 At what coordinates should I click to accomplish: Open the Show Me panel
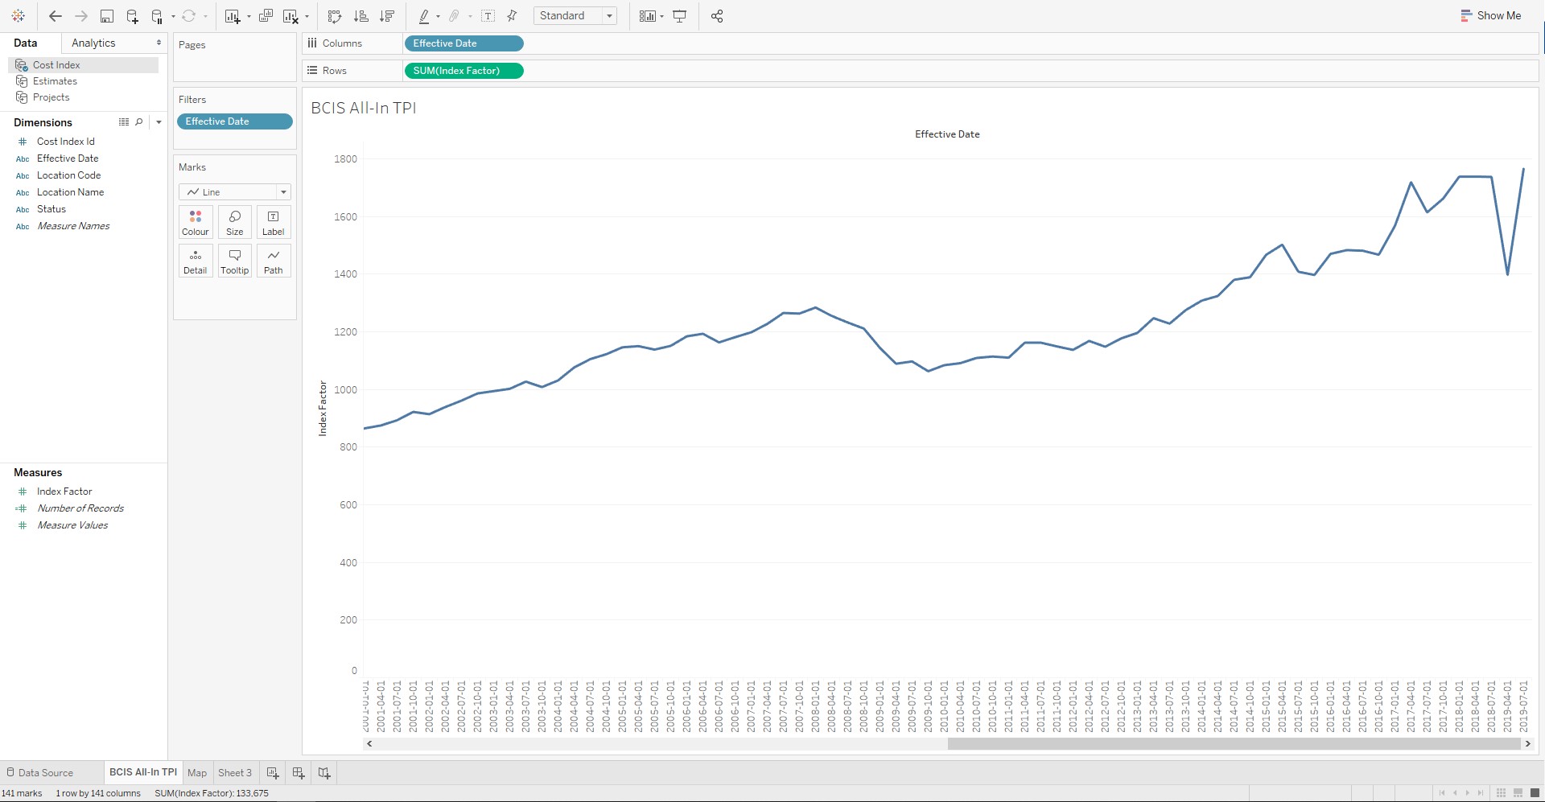1491,15
